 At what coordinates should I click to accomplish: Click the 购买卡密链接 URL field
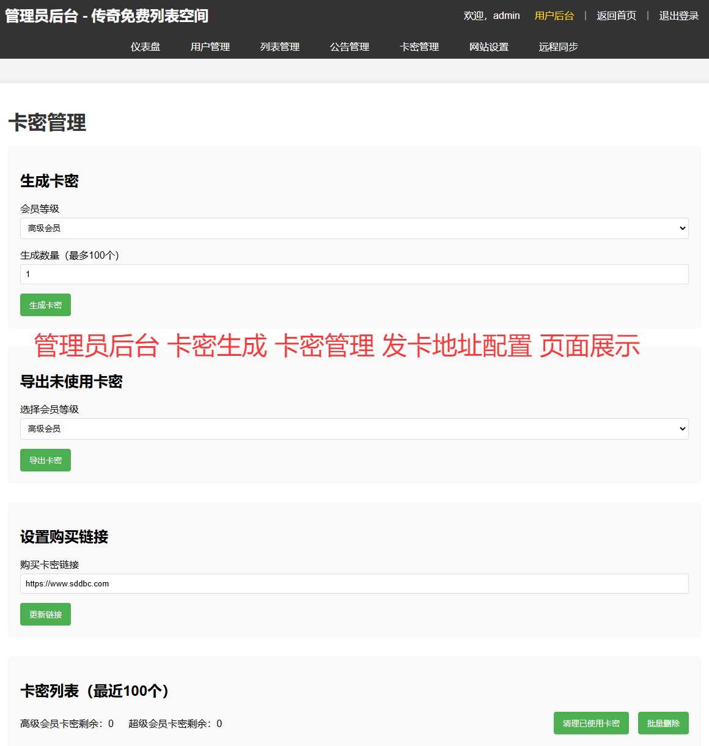354,583
